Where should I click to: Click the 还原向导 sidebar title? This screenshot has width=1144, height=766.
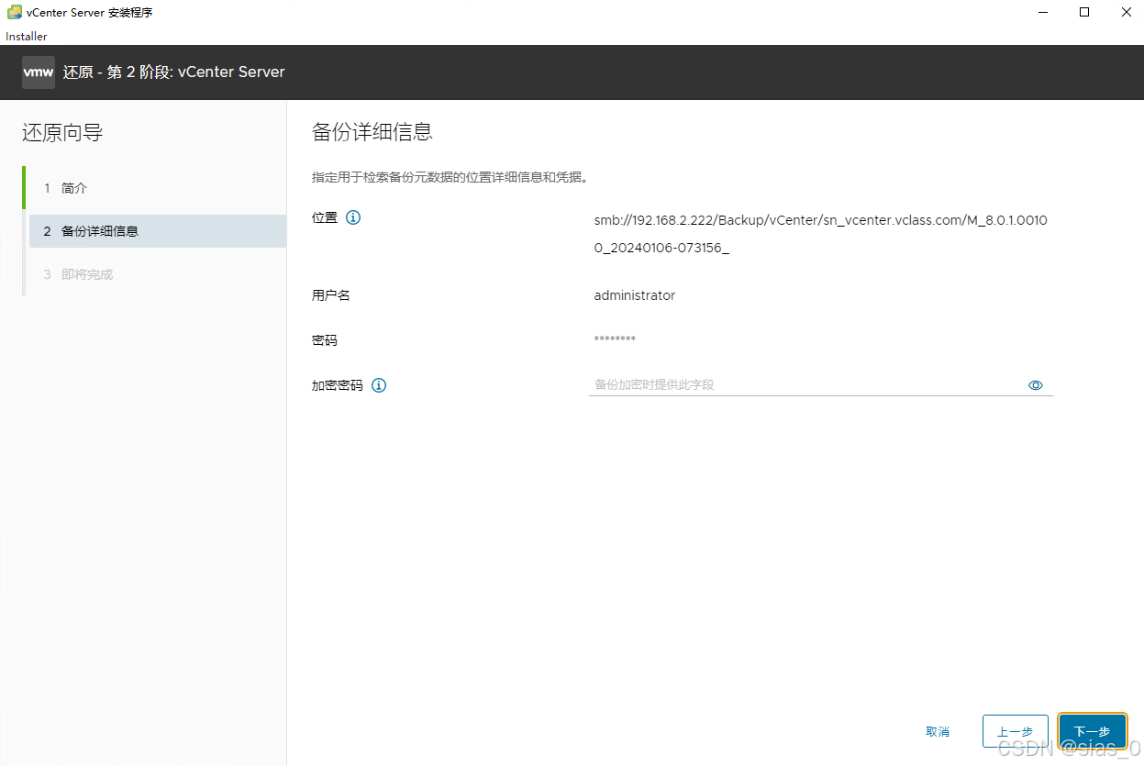click(62, 133)
